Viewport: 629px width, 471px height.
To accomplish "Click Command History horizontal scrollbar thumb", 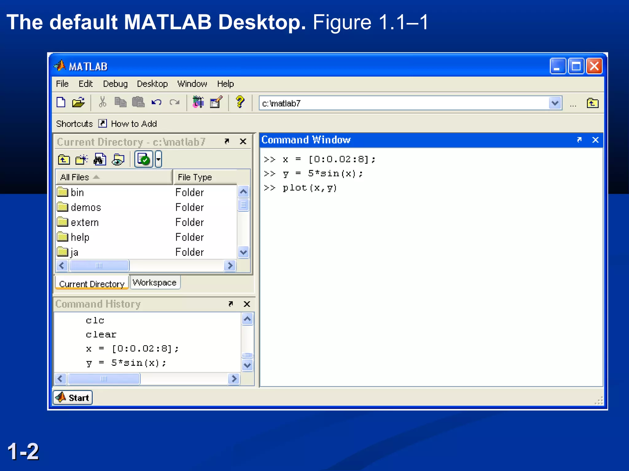I will [104, 379].
